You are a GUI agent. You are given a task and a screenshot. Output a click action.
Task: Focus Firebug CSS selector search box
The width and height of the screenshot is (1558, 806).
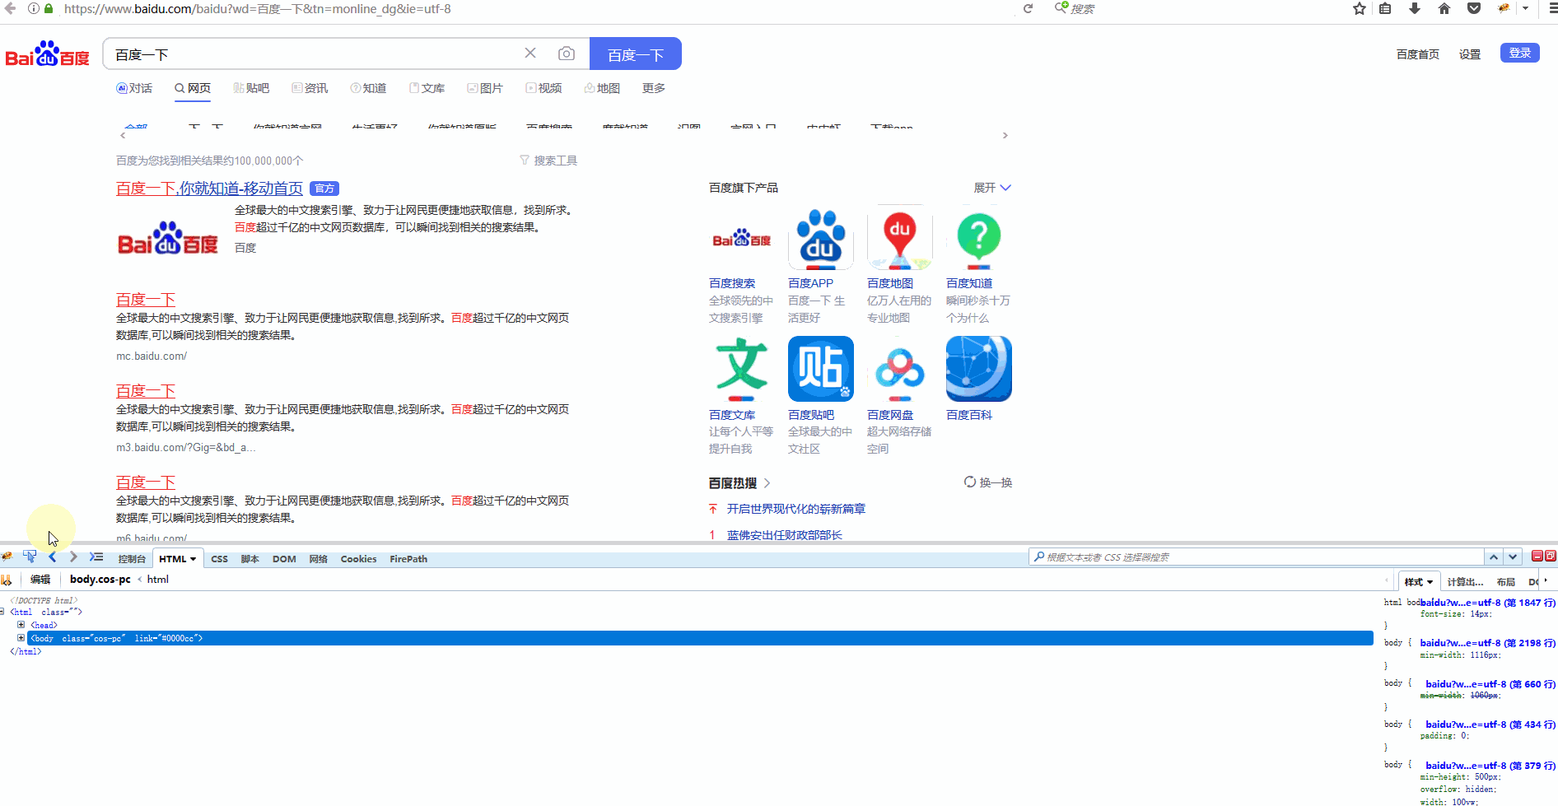click(x=1256, y=557)
